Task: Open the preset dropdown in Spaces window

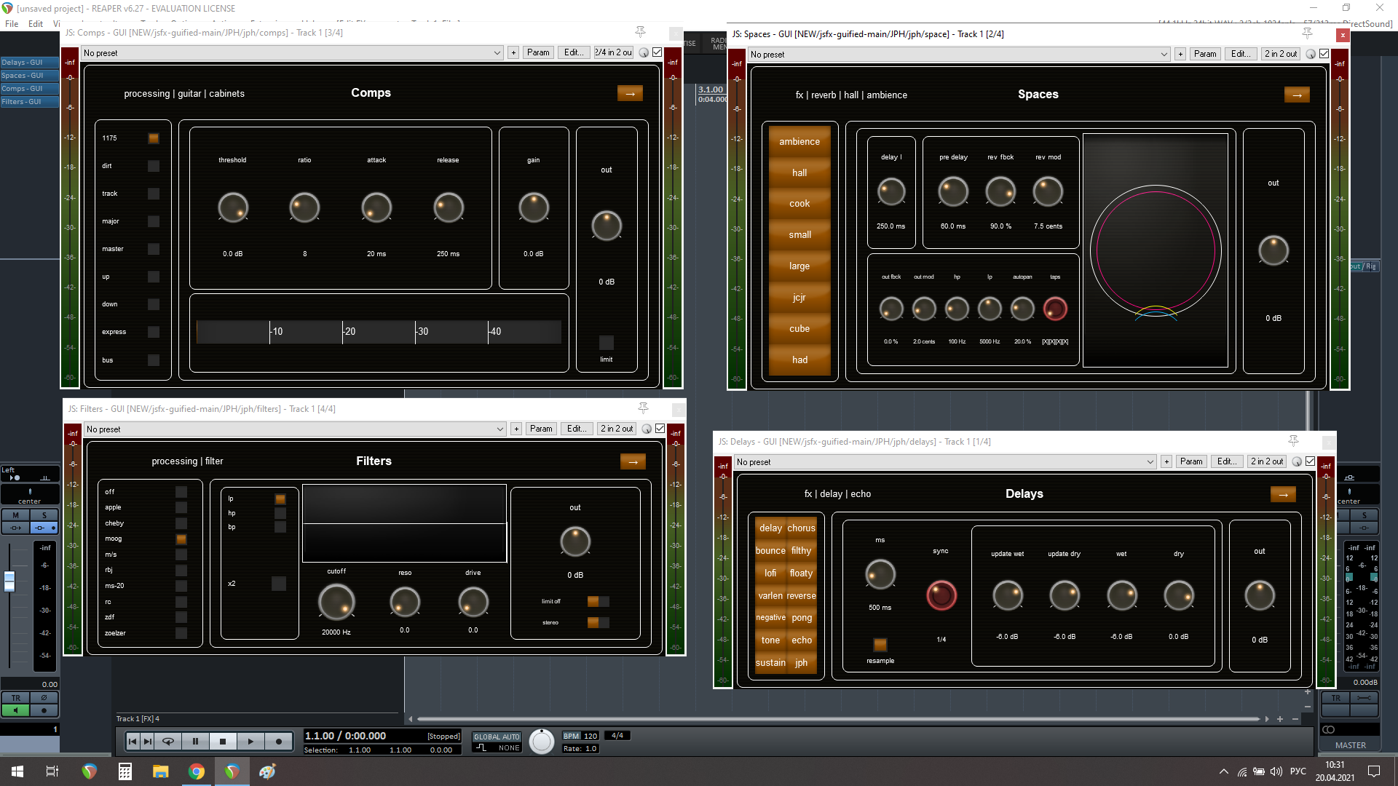Action: [959, 54]
